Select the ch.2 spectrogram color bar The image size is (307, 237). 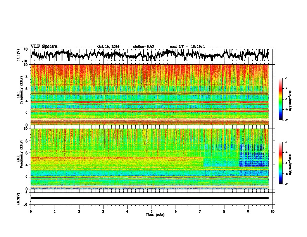coord(280,163)
